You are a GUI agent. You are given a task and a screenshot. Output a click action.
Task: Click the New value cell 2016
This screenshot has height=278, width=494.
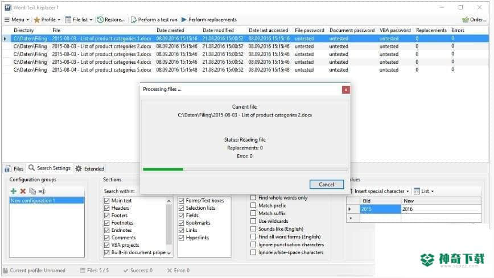point(441,209)
